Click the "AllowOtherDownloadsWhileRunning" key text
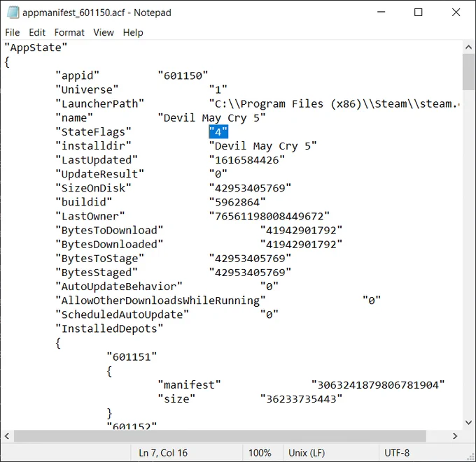Screen dimensions: 476x462 pos(160,301)
